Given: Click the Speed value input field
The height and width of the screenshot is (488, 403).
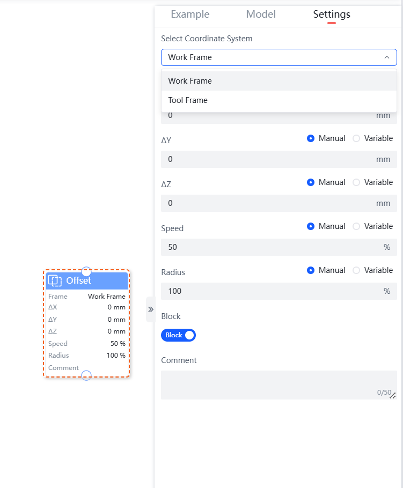Looking at the screenshot, I should coord(268,247).
